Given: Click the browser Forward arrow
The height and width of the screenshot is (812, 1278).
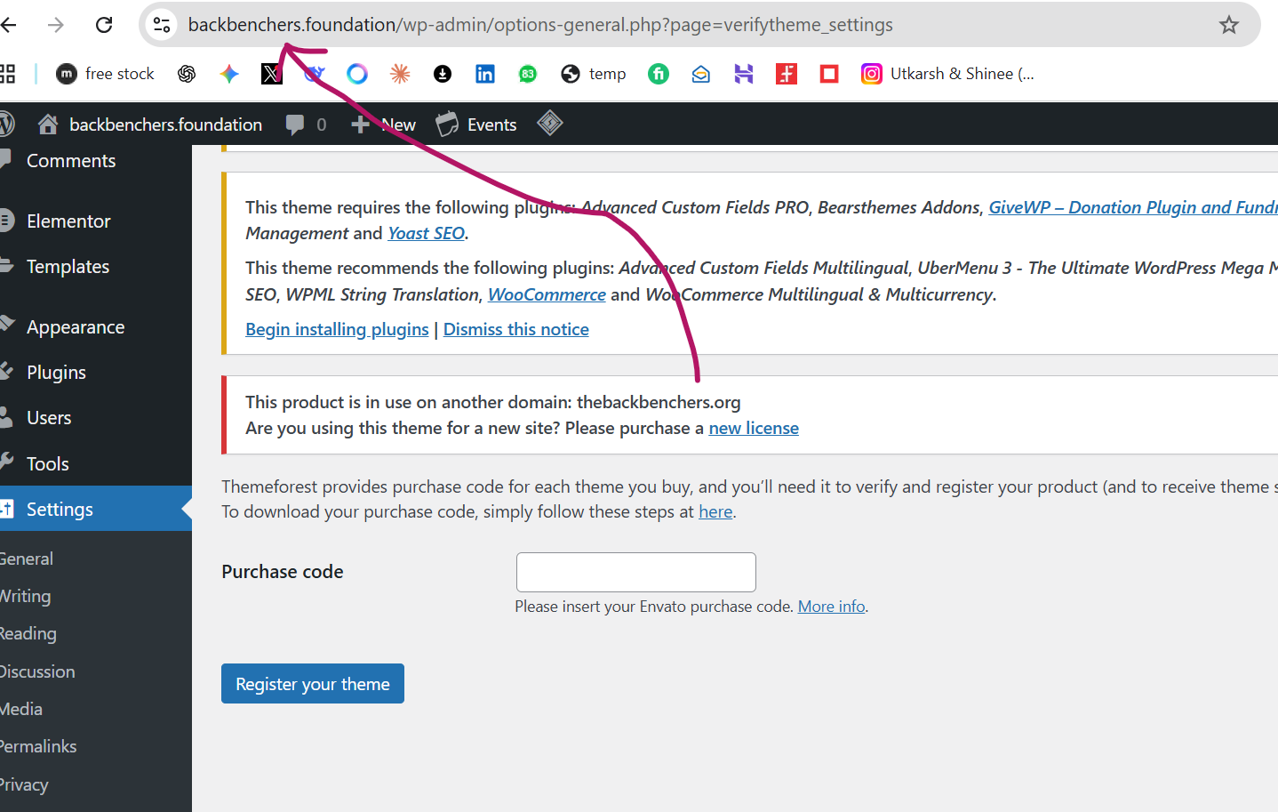Looking at the screenshot, I should [x=56, y=25].
